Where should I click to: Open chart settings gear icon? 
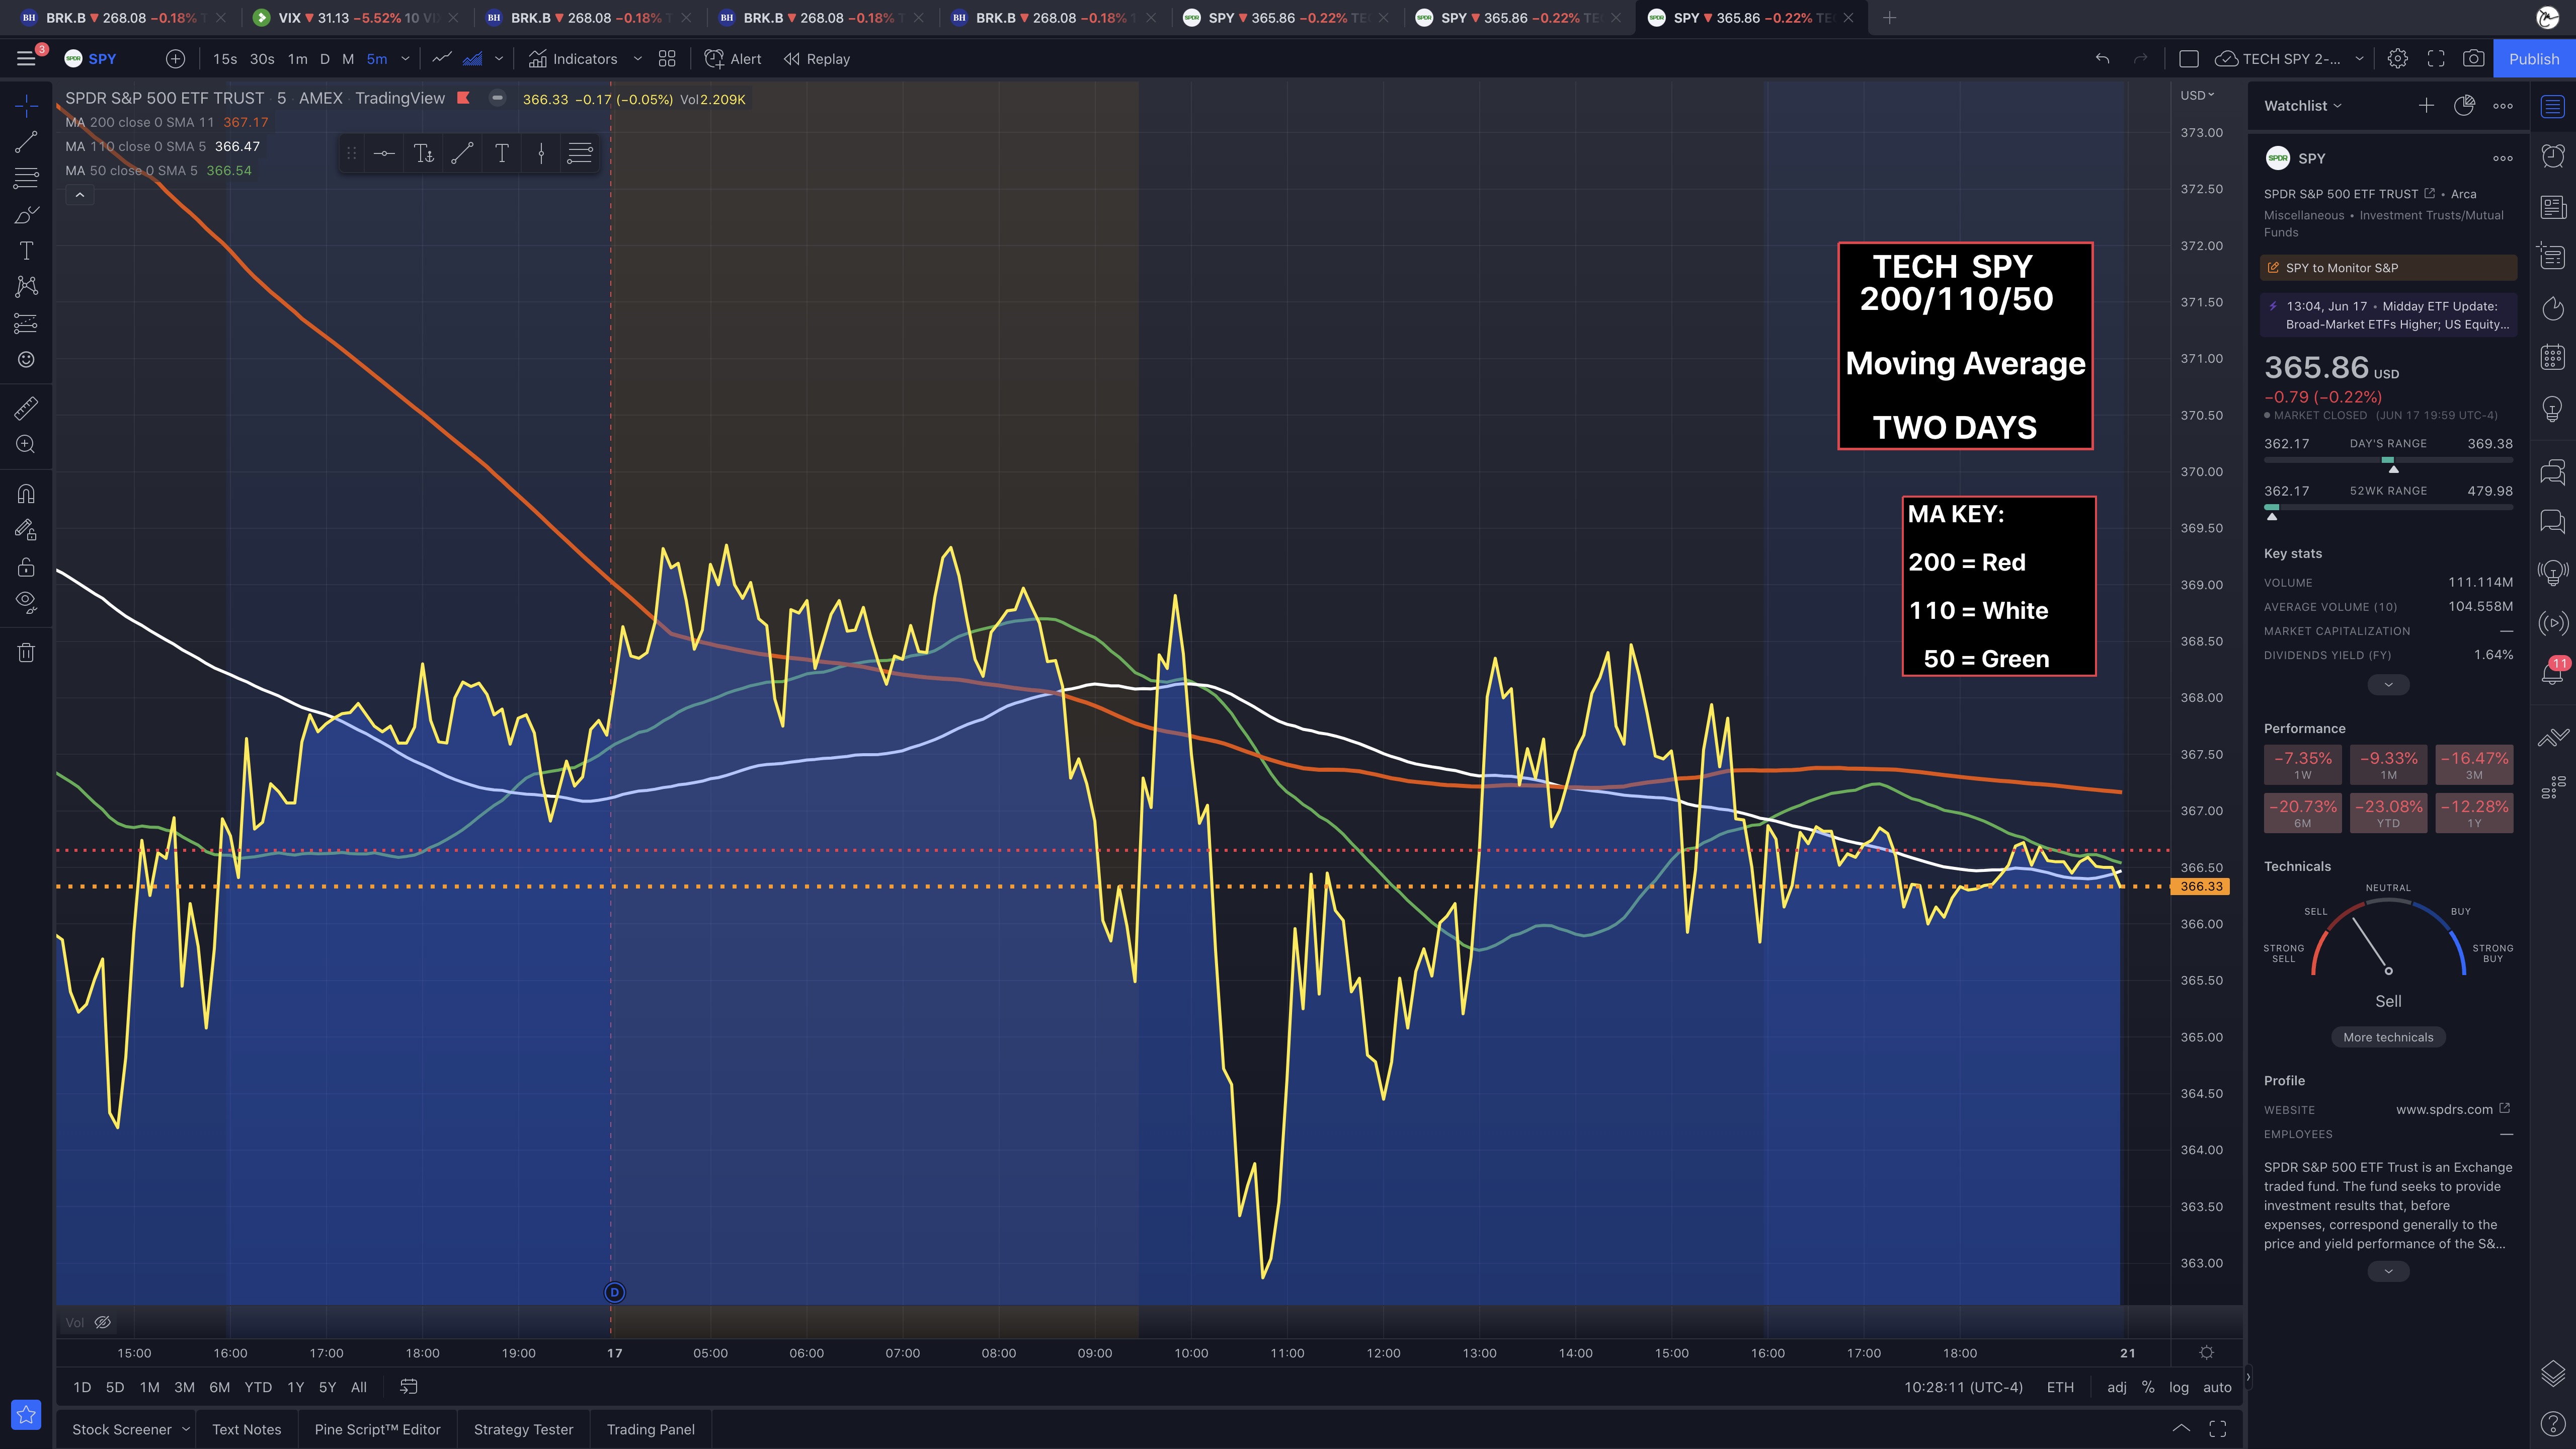coord(2397,59)
